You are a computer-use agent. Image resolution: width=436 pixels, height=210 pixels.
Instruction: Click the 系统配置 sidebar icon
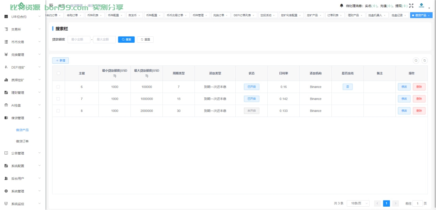(6, 166)
